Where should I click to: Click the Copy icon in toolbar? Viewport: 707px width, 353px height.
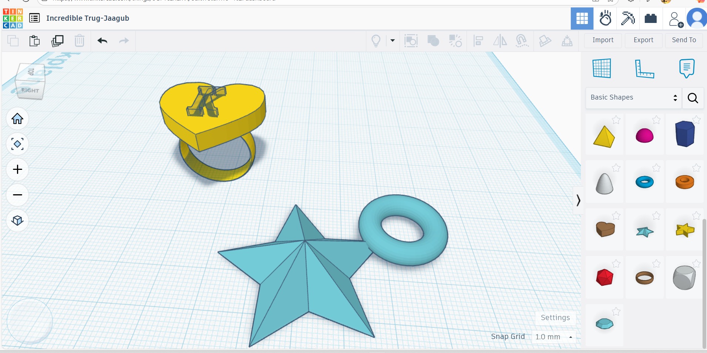pos(13,41)
